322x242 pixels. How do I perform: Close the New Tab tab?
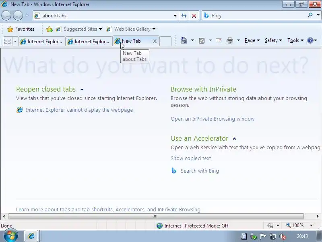[155, 41]
